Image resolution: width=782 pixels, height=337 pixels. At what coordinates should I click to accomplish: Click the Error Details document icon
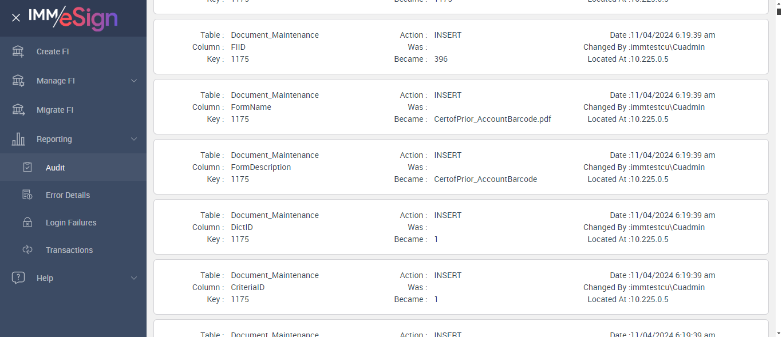coord(27,195)
